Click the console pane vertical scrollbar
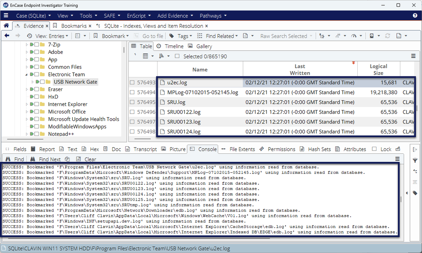Viewport: 422px width, 253px height. 401,199
